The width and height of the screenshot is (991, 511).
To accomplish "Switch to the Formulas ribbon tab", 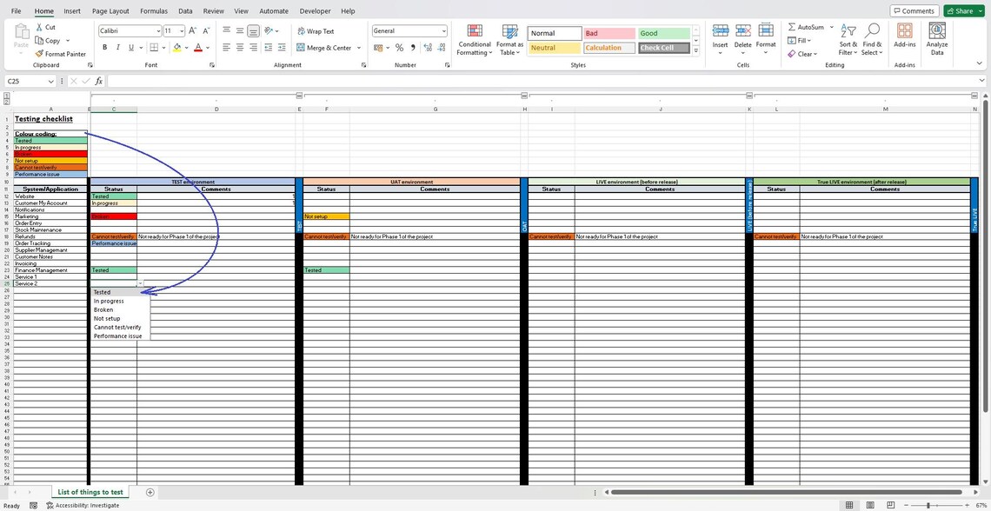I will pyautogui.click(x=153, y=10).
